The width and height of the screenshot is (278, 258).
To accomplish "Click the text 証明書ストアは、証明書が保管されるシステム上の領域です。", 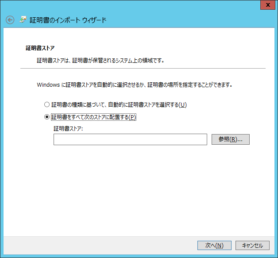I will click(100, 61).
